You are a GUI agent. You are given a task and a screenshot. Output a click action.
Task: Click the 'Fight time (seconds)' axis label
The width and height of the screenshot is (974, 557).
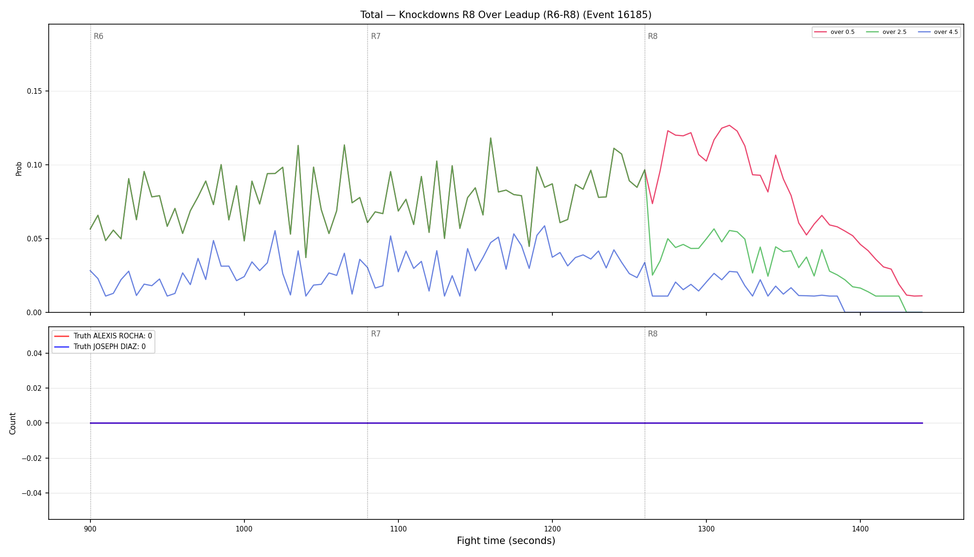pos(506,541)
